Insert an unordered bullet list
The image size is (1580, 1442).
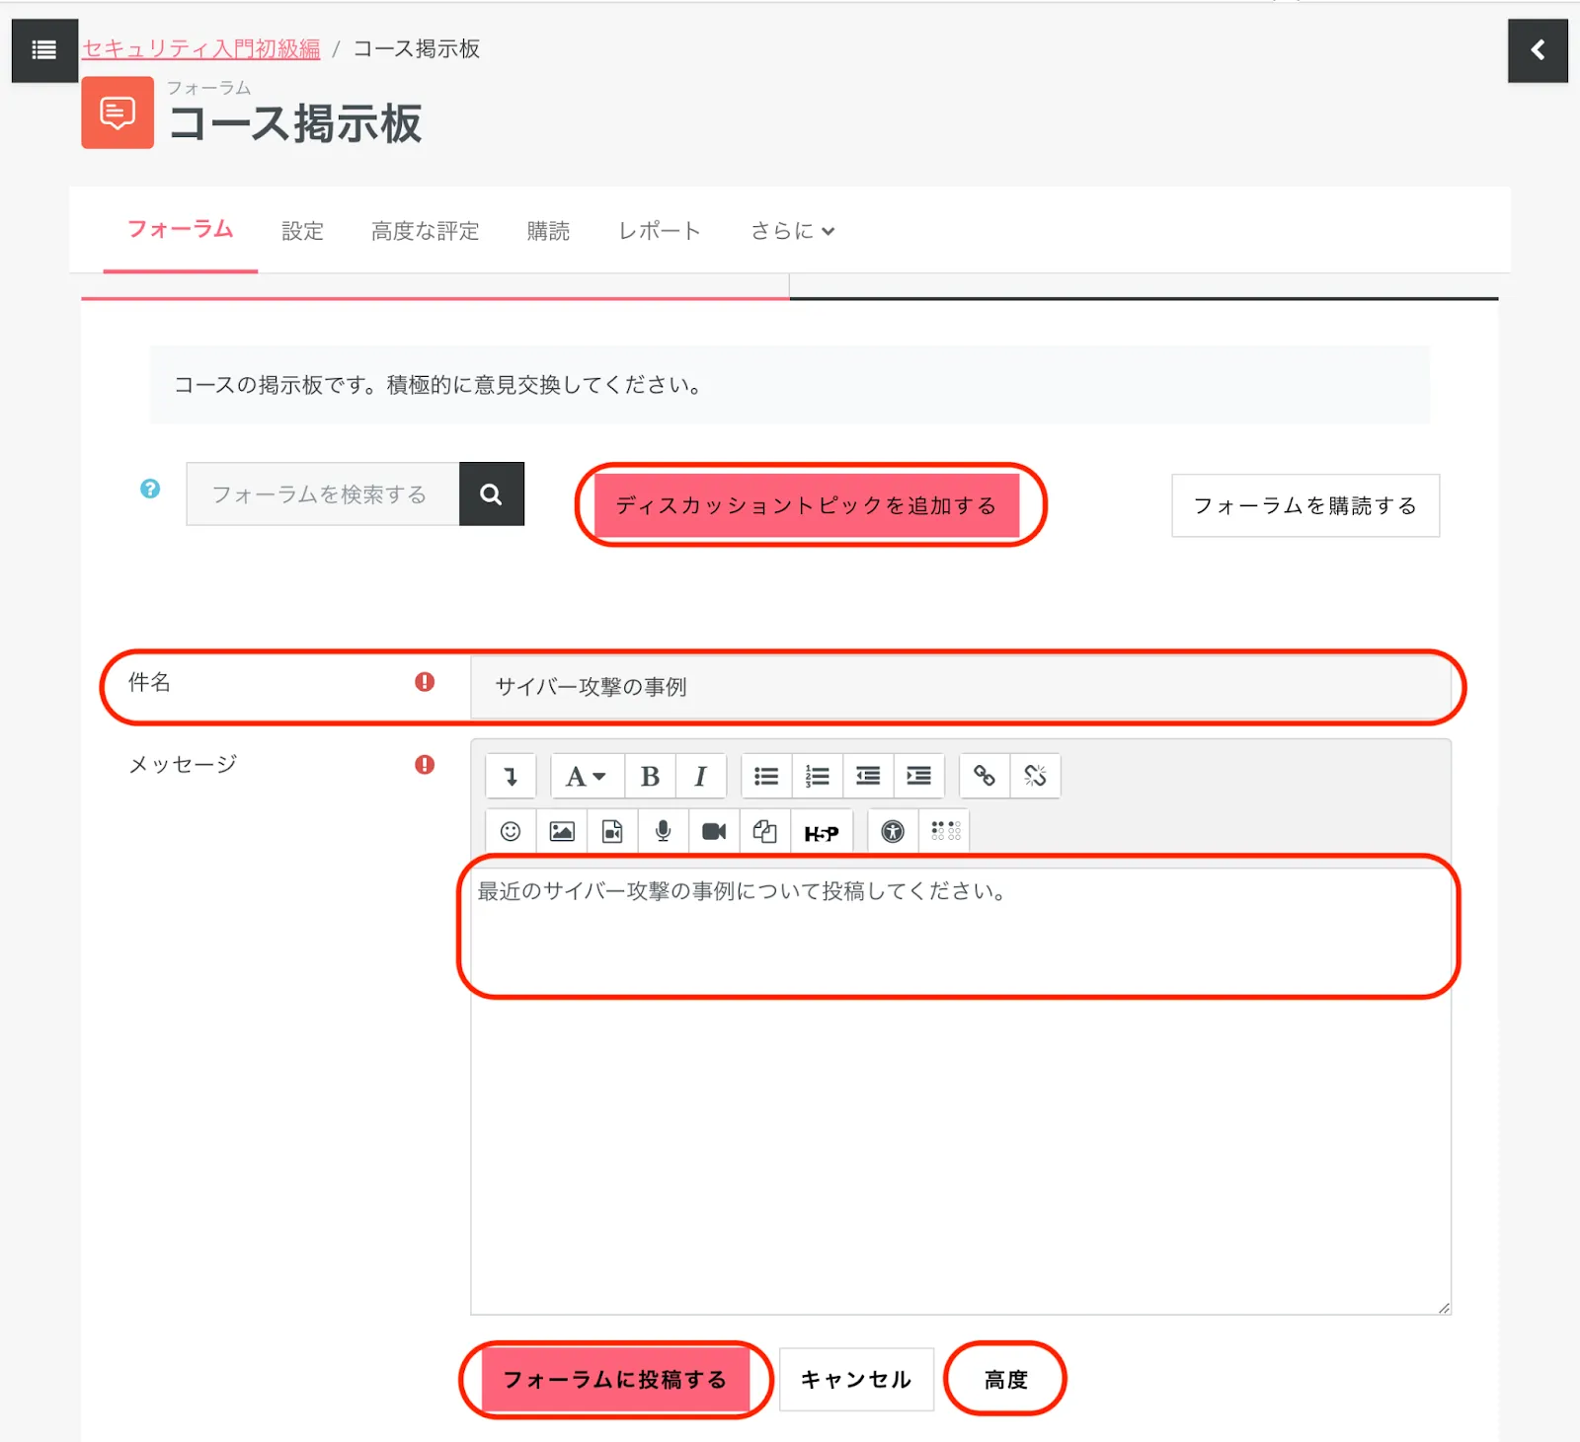pos(766,777)
